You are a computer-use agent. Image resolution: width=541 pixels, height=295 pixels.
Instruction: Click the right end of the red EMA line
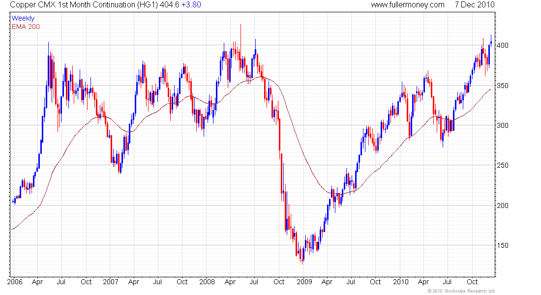tap(490, 89)
